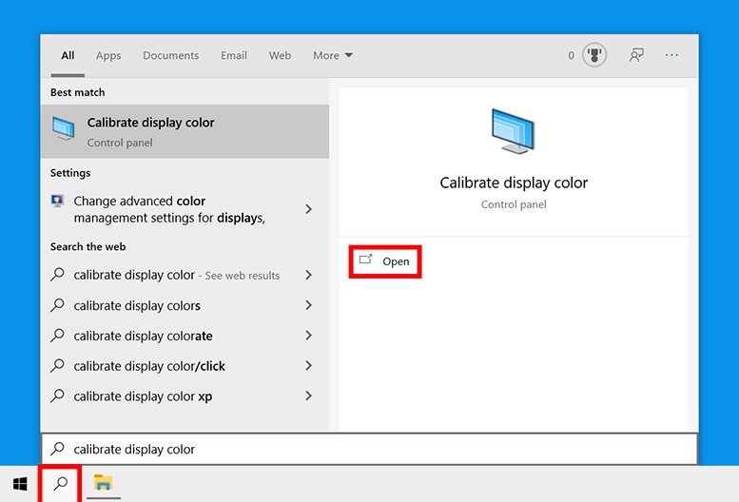
Task: Expand the Change advanced color management arrow
Action: pyautogui.click(x=308, y=209)
